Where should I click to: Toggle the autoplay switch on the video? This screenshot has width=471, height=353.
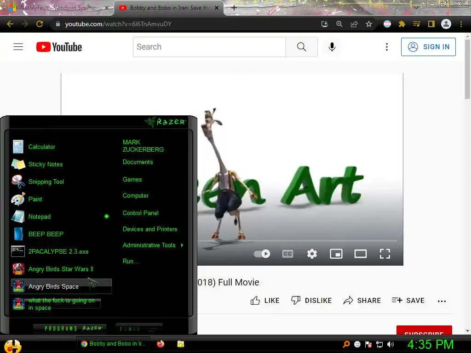tap(262, 254)
